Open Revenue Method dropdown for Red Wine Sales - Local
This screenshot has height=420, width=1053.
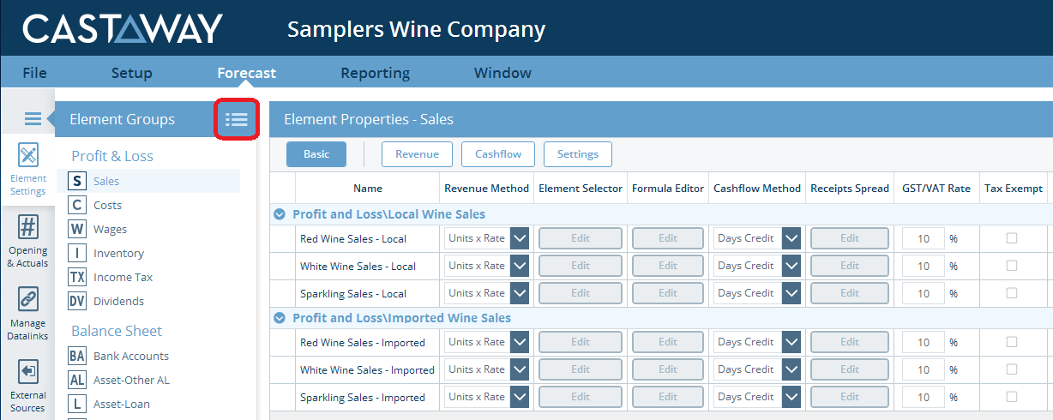520,238
